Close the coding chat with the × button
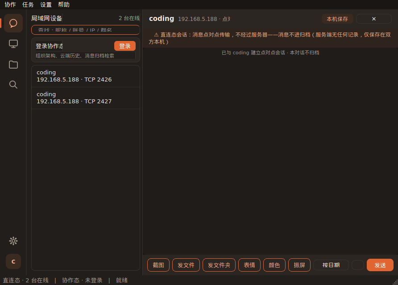 pos(373,19)
